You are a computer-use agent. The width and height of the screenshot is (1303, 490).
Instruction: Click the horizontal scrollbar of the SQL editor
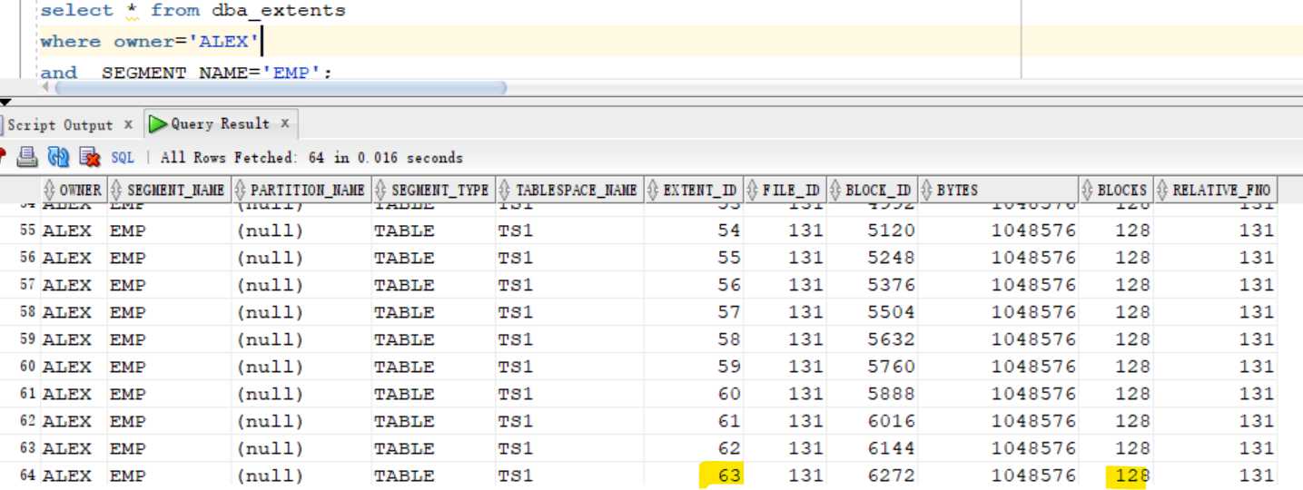[281, 89]
